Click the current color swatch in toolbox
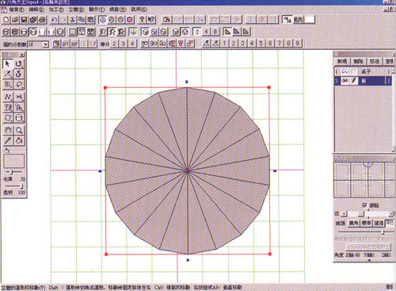The height and width of the screenshot is (291, 396). click(x=14, y=161)
